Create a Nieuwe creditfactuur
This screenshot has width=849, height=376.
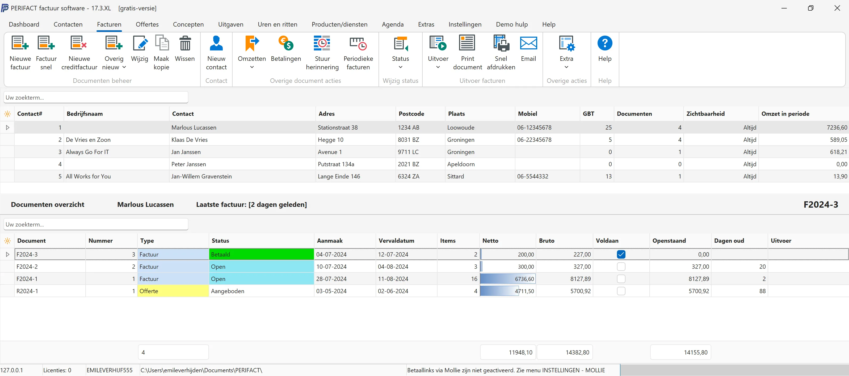(79, 53)
